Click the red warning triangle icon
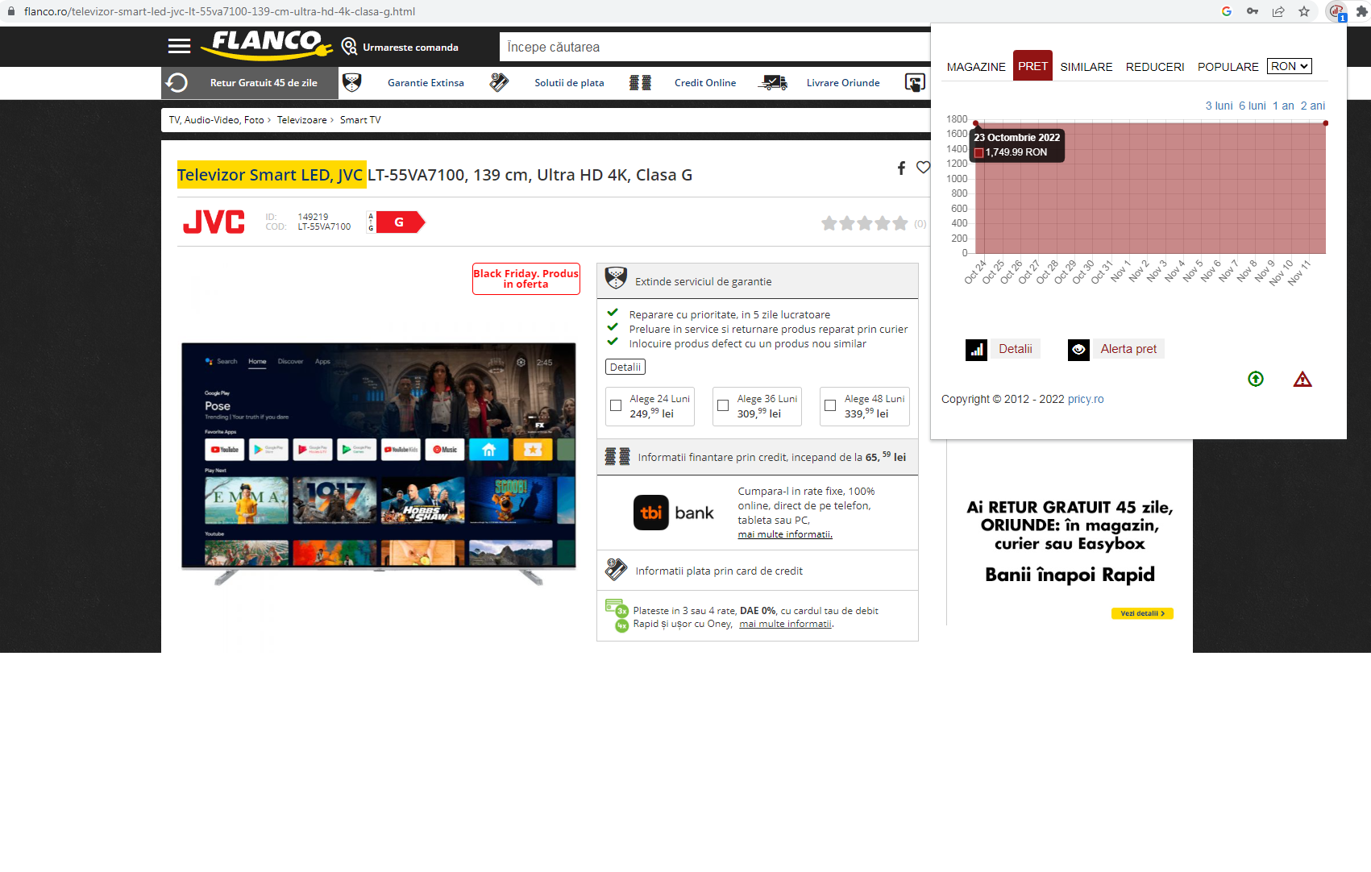This screenshot has height=872, width=1371. coord(1302,379)
